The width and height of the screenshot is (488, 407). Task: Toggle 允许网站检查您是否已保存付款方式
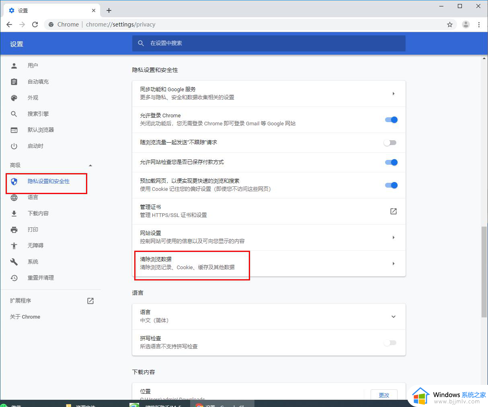click(391, 162)
